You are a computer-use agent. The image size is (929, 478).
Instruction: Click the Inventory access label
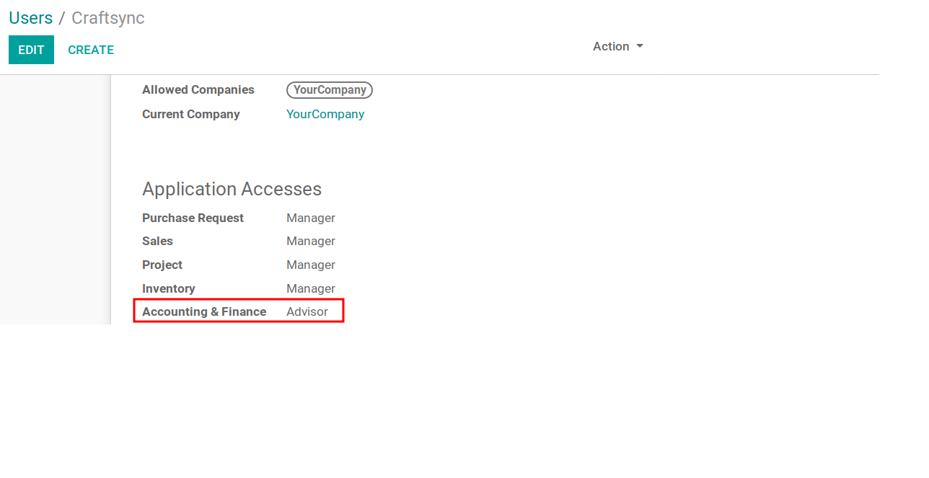(x=168, y=288)
